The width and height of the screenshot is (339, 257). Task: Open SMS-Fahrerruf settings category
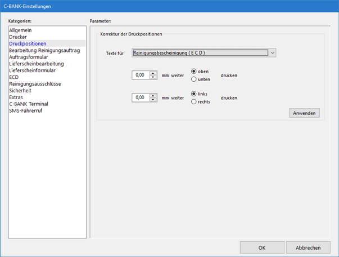(27, 110)
